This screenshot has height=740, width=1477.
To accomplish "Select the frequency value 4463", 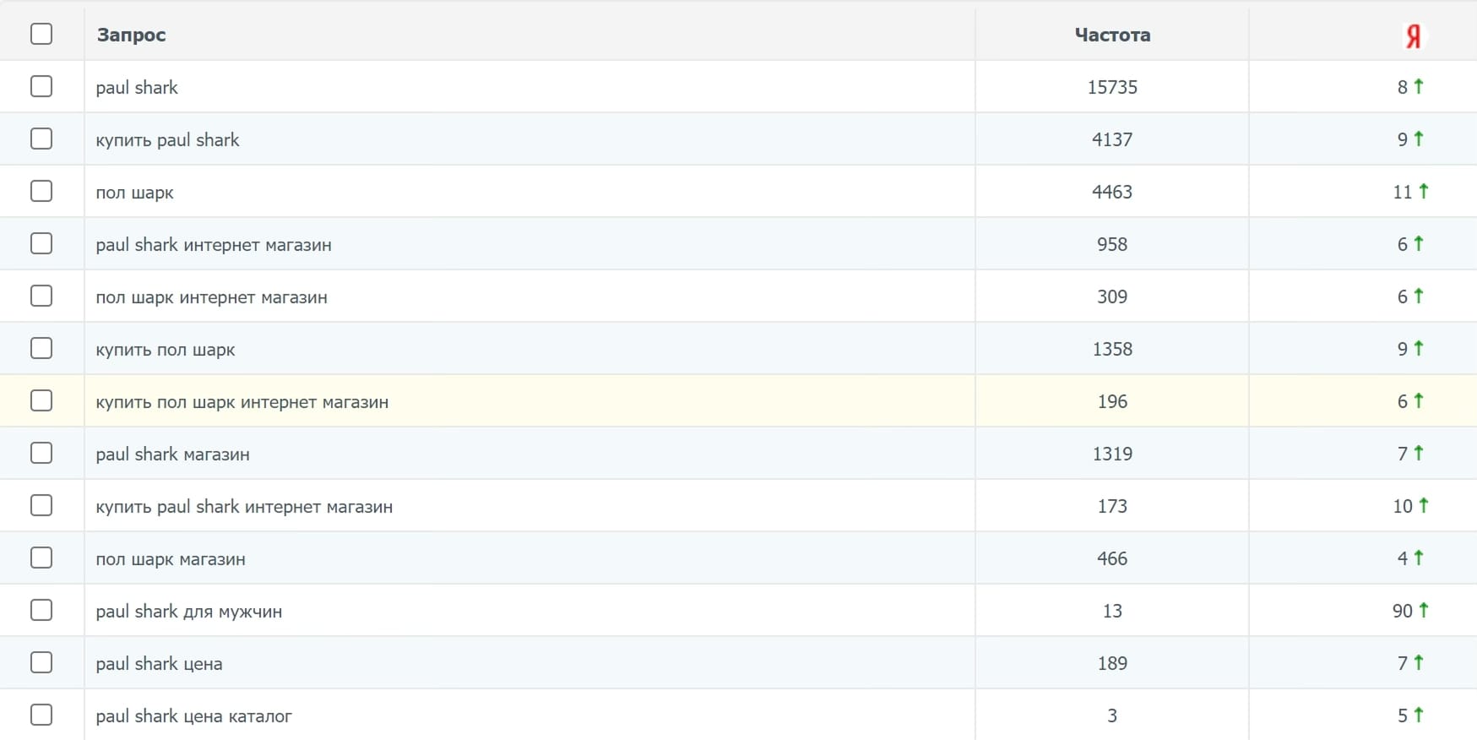I will (x=1112, y=192).
